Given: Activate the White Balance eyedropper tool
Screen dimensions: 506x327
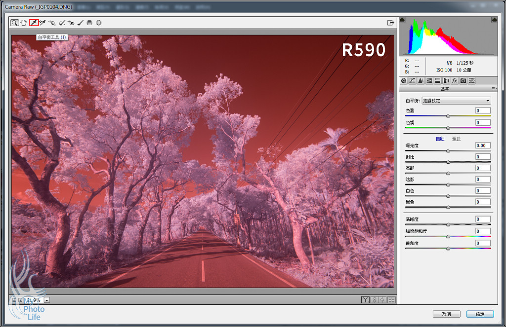Looking at the screenshot, I should [34, 23].
